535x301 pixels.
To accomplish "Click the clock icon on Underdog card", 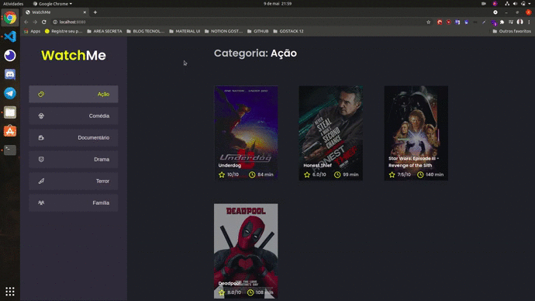I will (x=252, y=175).
